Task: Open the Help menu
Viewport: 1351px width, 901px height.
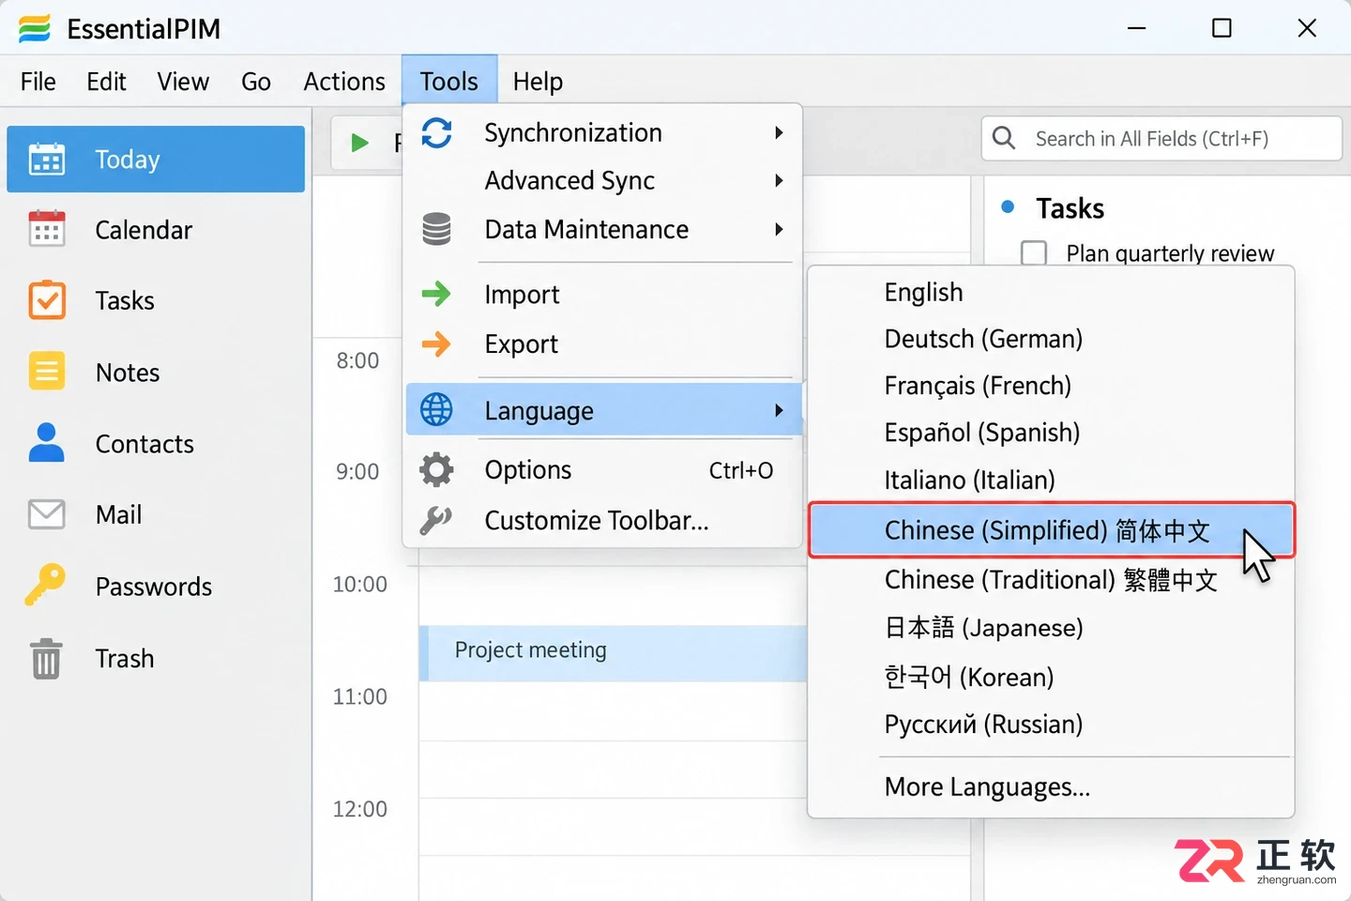Action: coord(538,82)
